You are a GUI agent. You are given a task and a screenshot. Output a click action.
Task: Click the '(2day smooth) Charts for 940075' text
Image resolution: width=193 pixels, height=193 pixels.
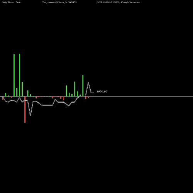pos(59,2)
